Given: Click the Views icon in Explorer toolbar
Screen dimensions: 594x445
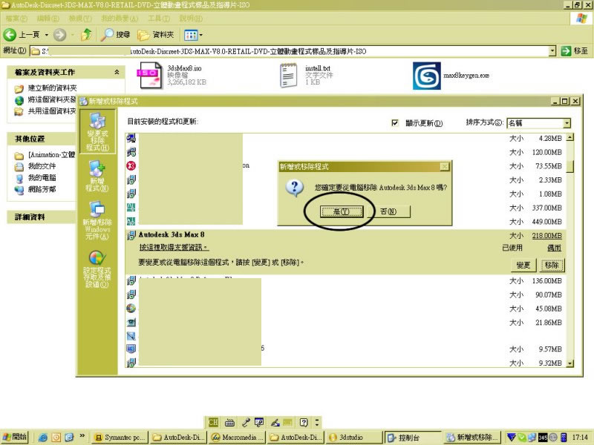Looking at the screenshot, I should [191, 35].
